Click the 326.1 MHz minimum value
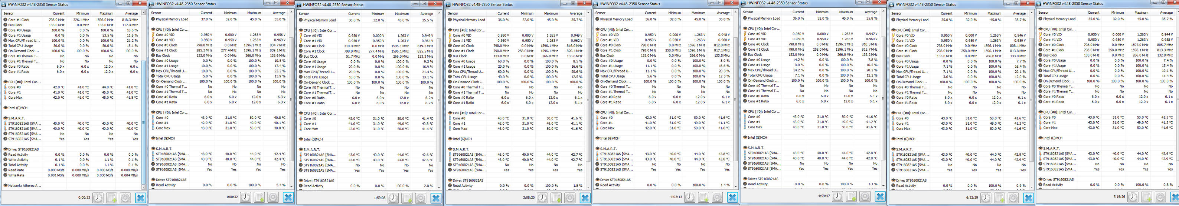This screenshot has width=1179, height=206. coord(81,20)
